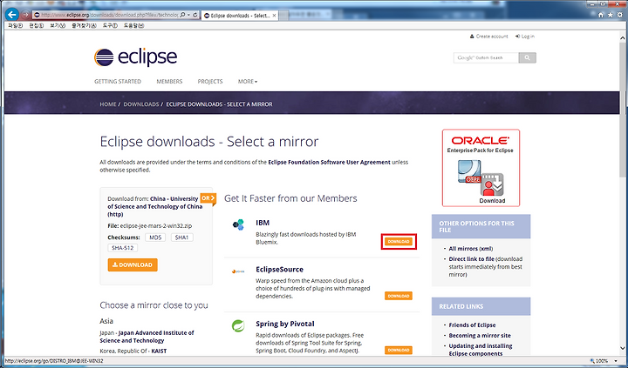The width and height of the screenshot is (628, 368).
Task: Click file name eclipse-jee-mars-2-win32.zip
Action: tap(156, 225)
